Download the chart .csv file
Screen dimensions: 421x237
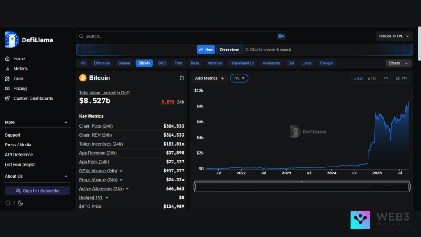click(x=402, y=78)
